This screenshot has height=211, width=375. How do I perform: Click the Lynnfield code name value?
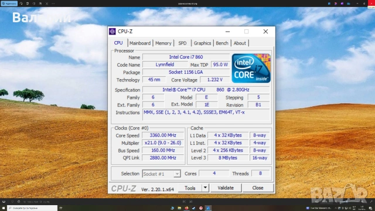pos(165,64)
